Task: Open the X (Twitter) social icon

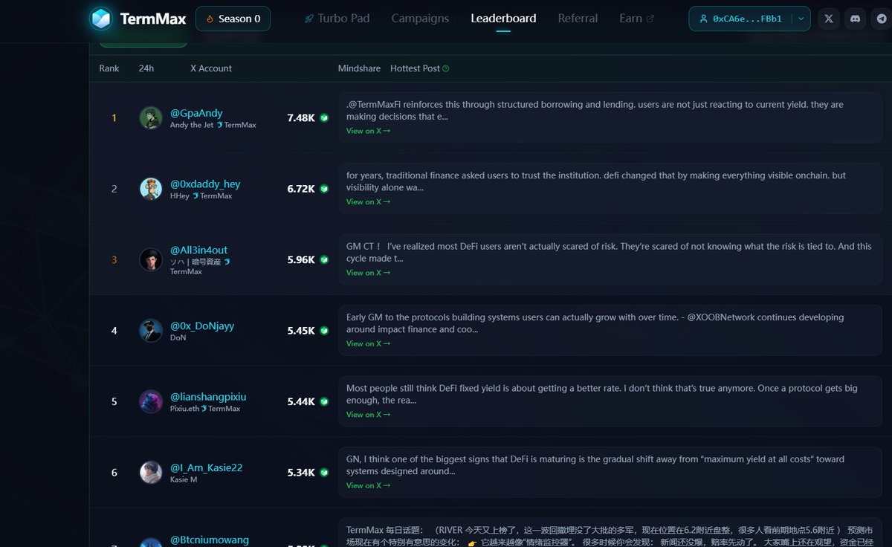Action: [829, 19]
